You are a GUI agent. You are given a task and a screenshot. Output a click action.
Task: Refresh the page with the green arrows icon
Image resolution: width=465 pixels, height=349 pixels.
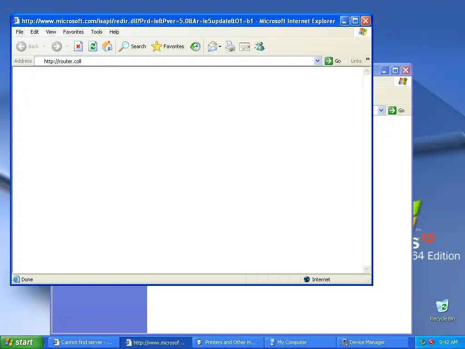point(93,46)
